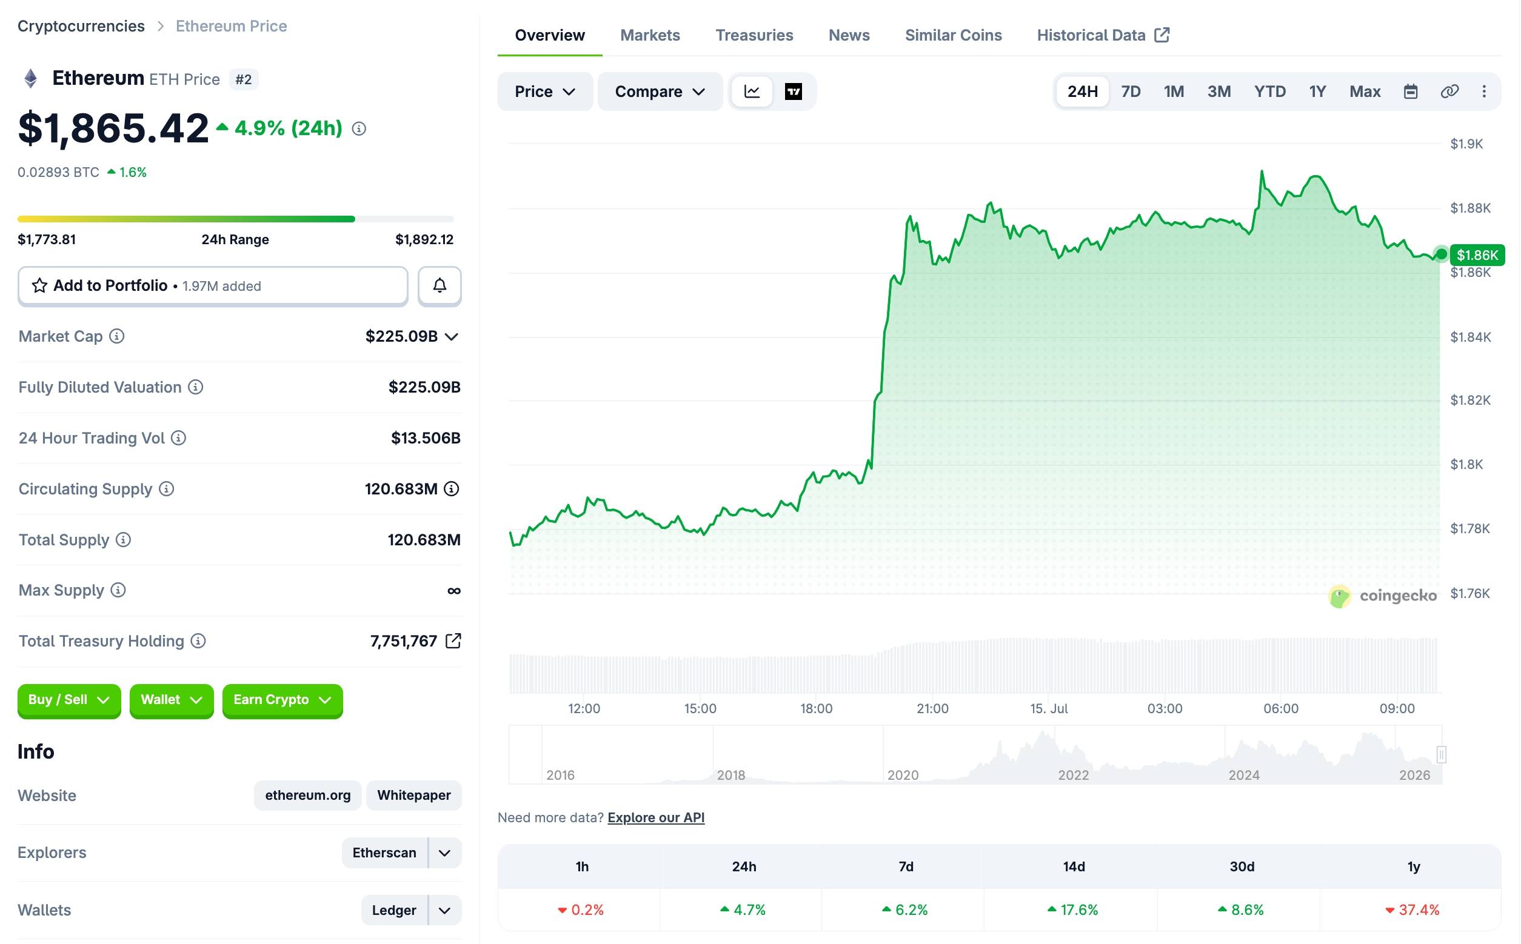Click the $13.506B trading volume value
The height and width of the screenshot is (944, 1521).
[x=426, y=437]
